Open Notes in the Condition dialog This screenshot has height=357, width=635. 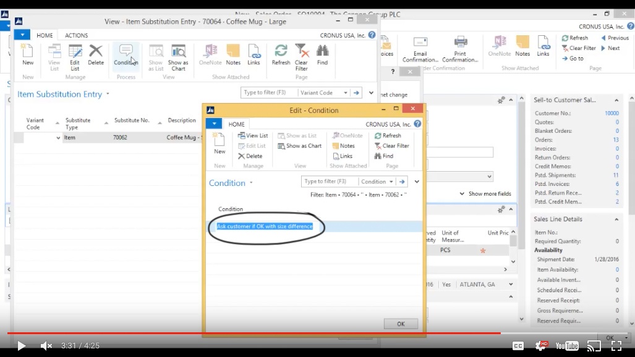pyautogui.click(x=343, y=146)
